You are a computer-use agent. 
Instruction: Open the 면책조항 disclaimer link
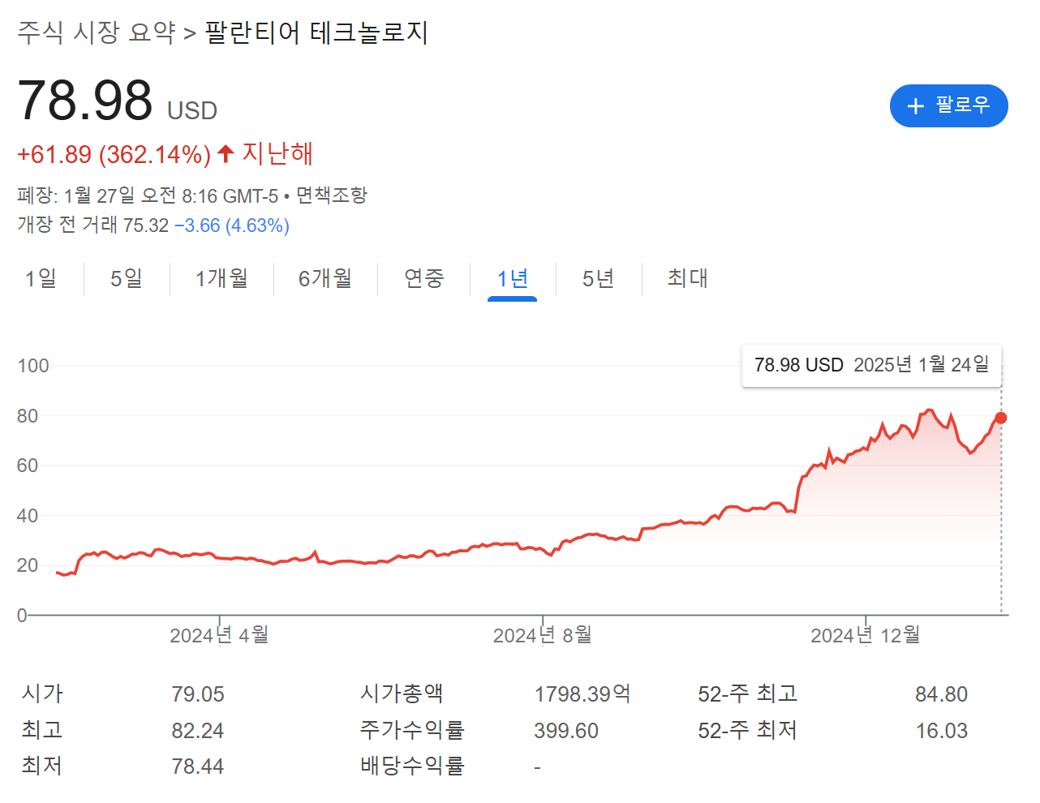coord(332,195)
